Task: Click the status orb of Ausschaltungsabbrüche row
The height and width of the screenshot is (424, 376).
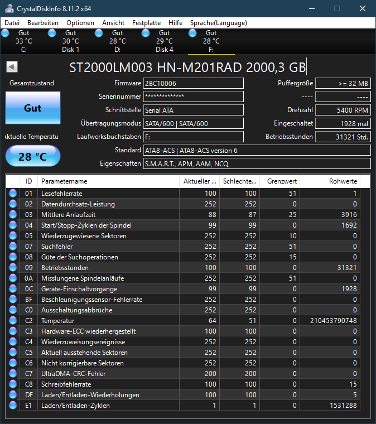Action: coord(13,310)
